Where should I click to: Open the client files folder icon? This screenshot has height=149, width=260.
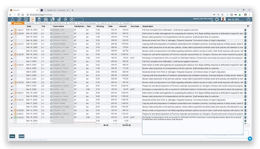tap(26, 19)
